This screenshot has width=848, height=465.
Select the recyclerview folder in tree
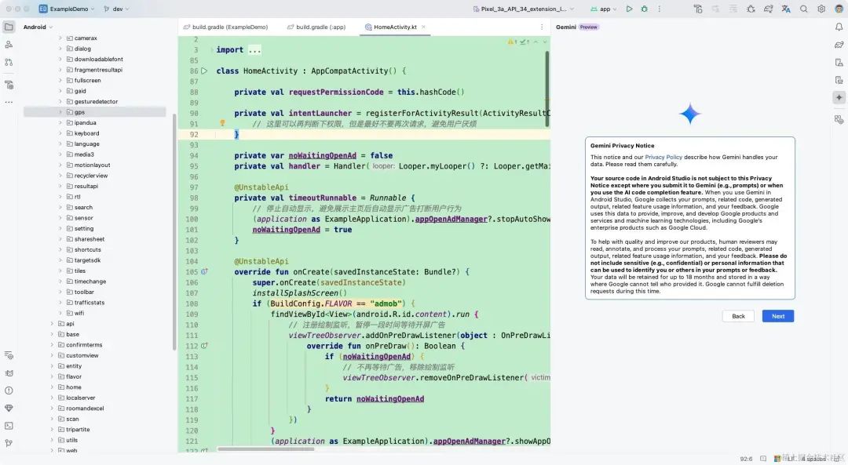(x=91, y=176)
